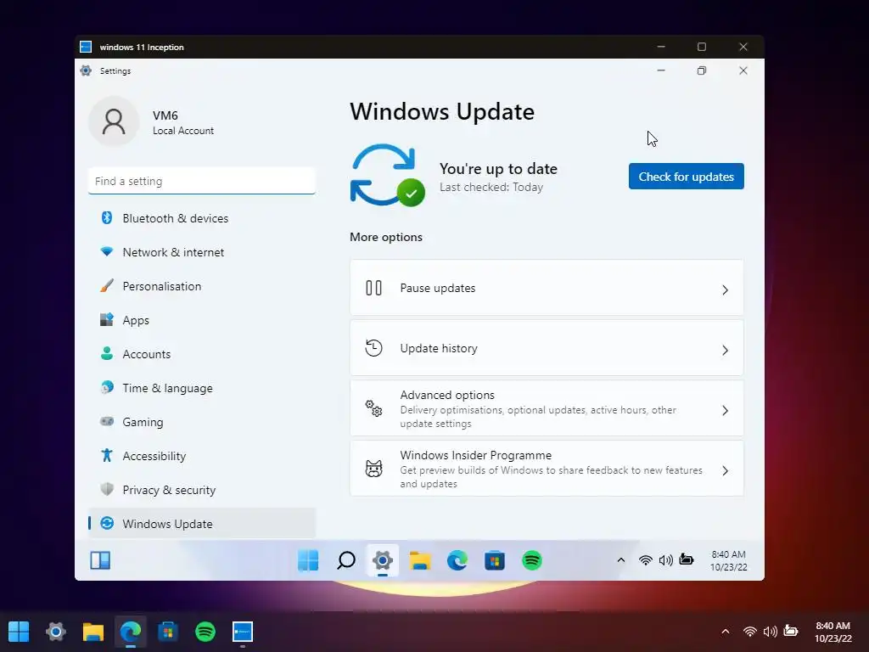This screenshot has width=869, height=652.
Task: Open Start menu in inner VM taskbar
Action: [x=308, y=560]
